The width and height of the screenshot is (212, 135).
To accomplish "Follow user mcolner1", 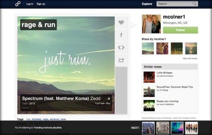I will (x=180, y=30).
